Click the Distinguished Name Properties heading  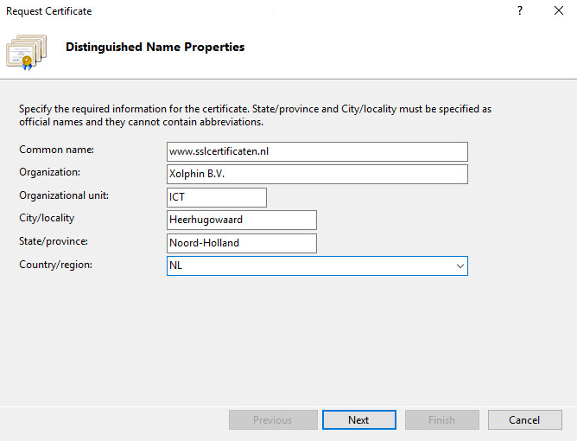[x=155, y=48]
